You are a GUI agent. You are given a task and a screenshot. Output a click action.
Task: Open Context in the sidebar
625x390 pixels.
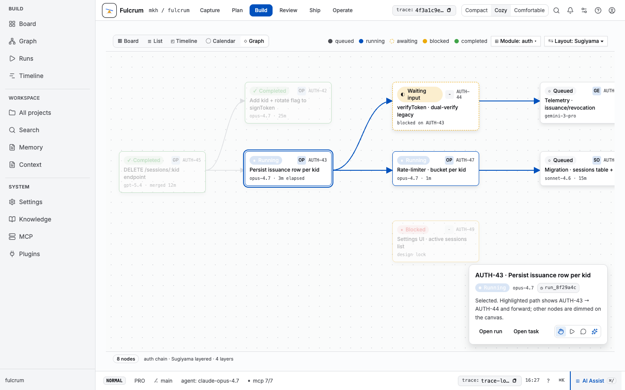(47, 165)
